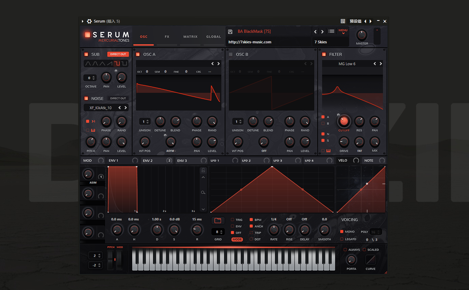Open the MENU dropdown in the preset bar

point(343,31)
